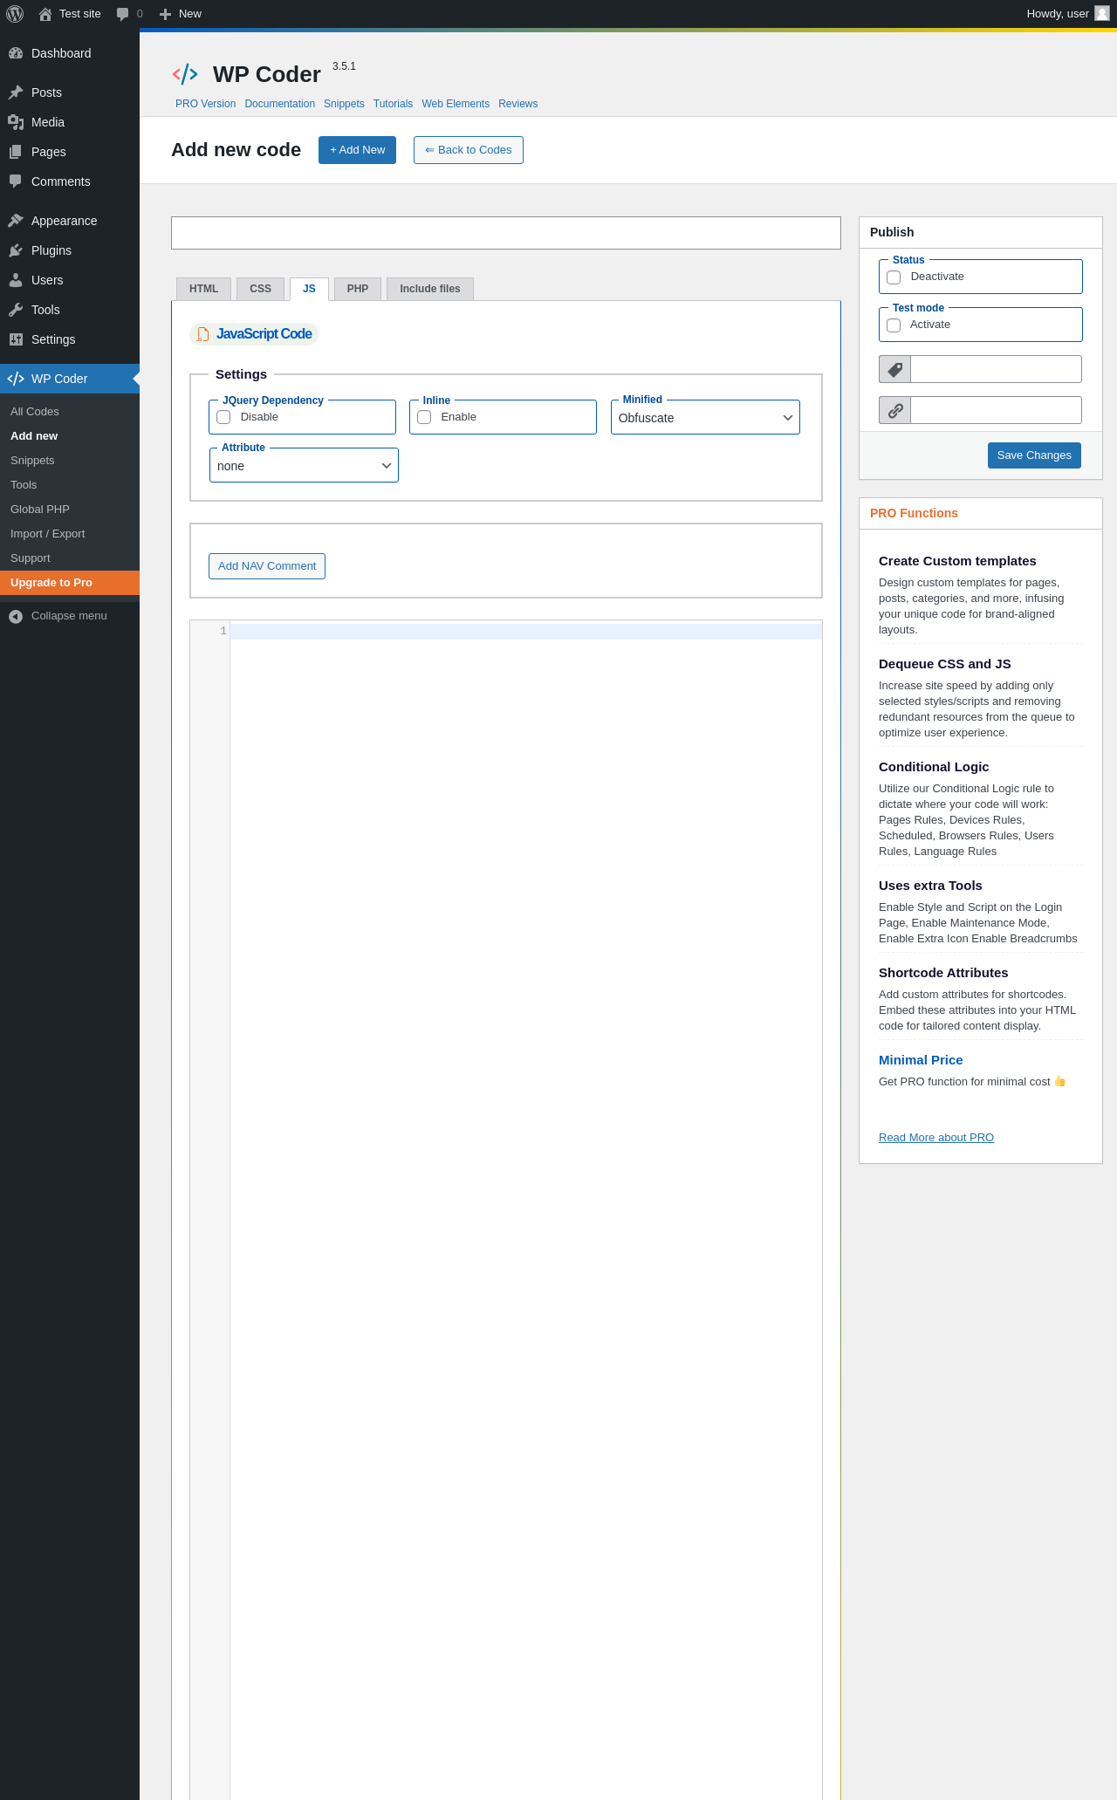Open Add new submenu item

coord(70,436)
